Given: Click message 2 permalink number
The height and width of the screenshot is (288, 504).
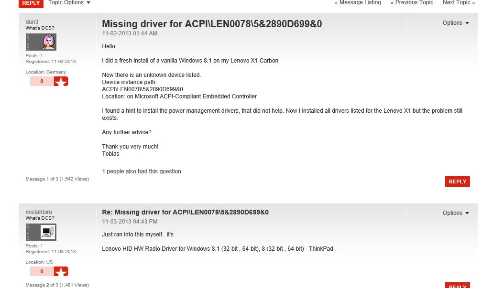Looking at the screenshot, I should click(x=47, y=285).
